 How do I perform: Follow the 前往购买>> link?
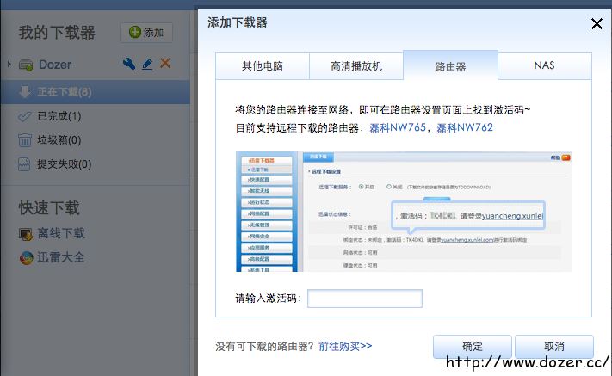[345, 346]
